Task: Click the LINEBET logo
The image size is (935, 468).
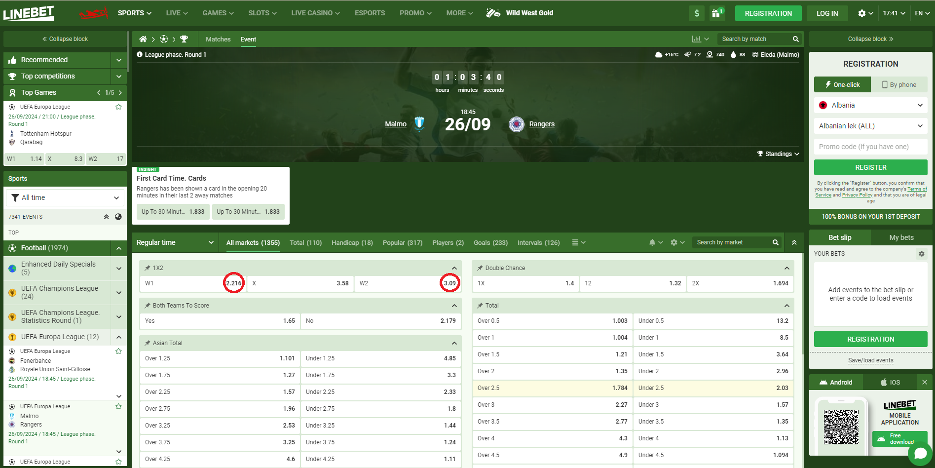Action: pyautogui.click(x=29, y=13)
